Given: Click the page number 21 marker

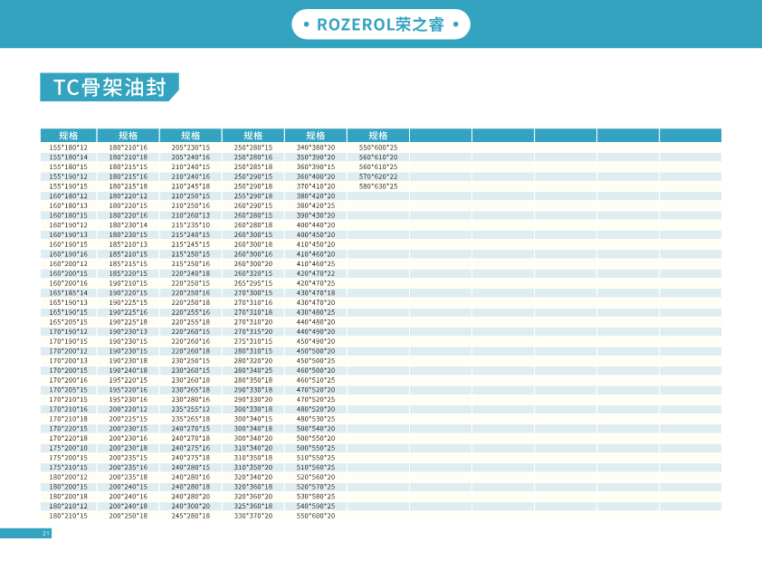Looking at the screenshot, I should pos(45,533).
